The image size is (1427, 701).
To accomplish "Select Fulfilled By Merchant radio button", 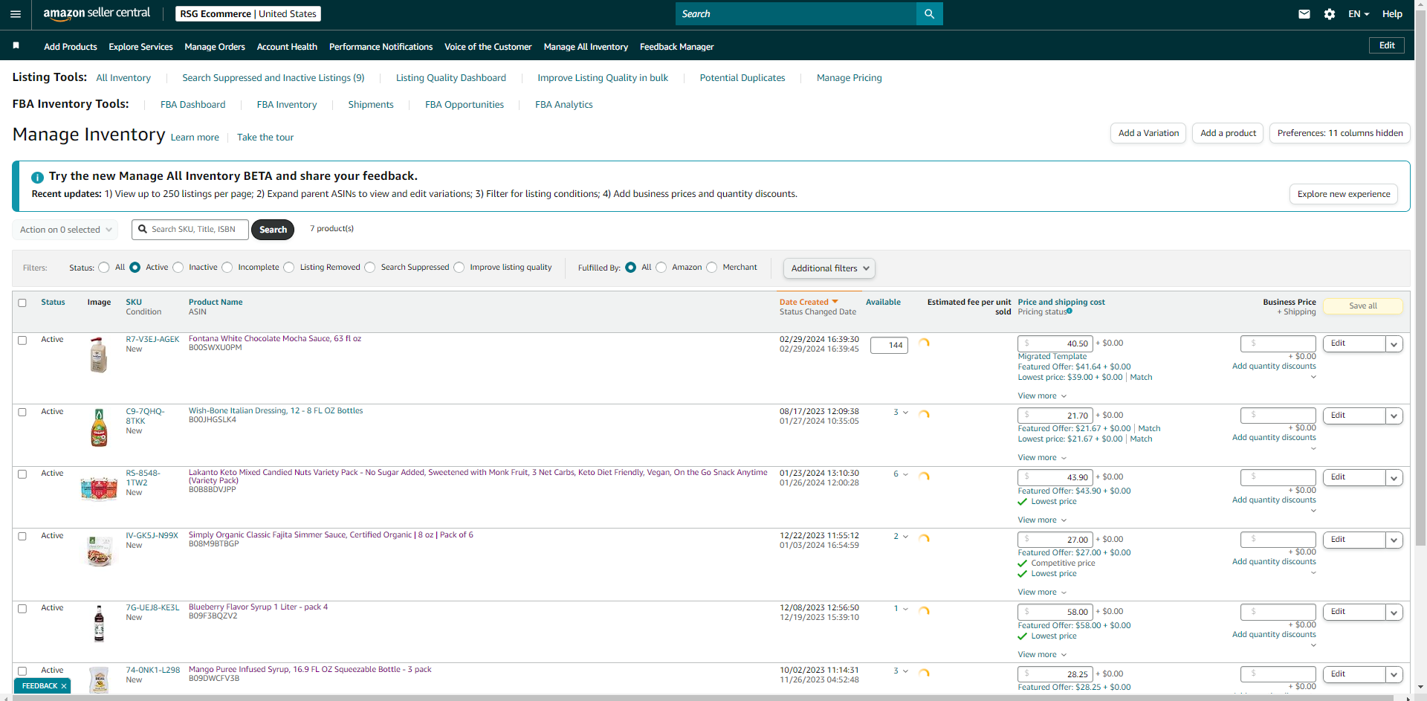I will [x=712, y=268].
